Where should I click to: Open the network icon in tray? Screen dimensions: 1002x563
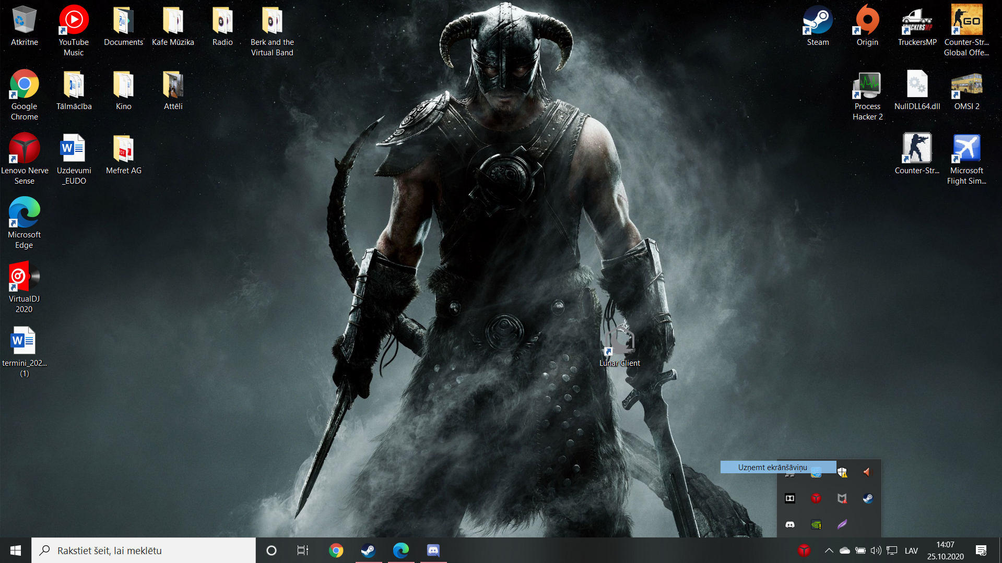pos(892,550)
